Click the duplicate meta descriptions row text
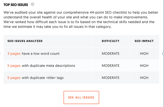 [x=48, y=66]
